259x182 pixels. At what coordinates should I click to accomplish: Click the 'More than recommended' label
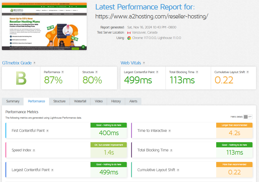coord(234,164)
